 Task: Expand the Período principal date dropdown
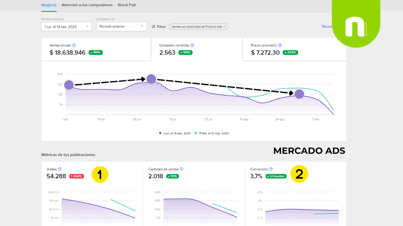click(x=66, y=26)
